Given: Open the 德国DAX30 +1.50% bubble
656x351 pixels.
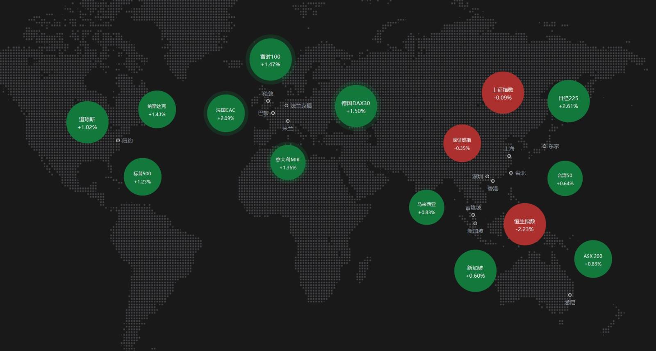Looking at the screenshot, I should (356, 106).
